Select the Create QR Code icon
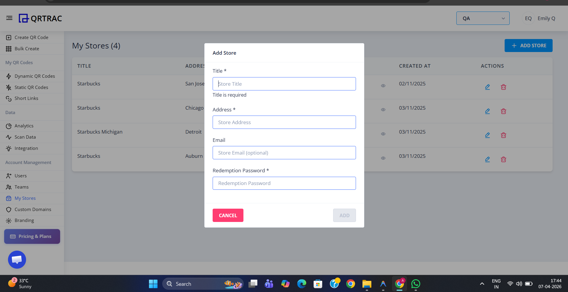 9,37
